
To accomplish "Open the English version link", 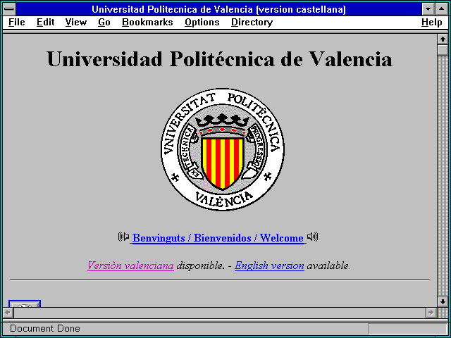I will (x=269, y=265).
